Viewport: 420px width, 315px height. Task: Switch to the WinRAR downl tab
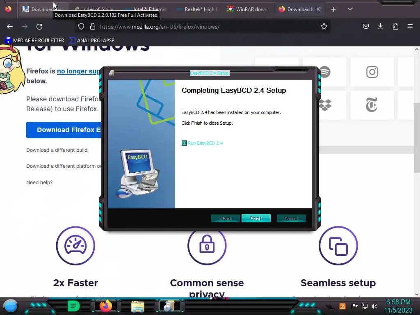coord(248,9)
